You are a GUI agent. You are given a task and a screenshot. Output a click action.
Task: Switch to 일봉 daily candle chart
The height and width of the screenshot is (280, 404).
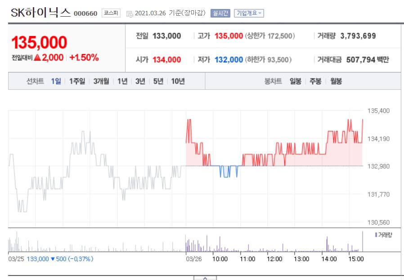pyautogui.click(x=295, y=81)
